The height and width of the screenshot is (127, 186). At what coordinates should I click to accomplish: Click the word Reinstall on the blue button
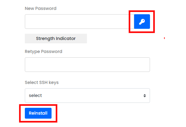38,113
